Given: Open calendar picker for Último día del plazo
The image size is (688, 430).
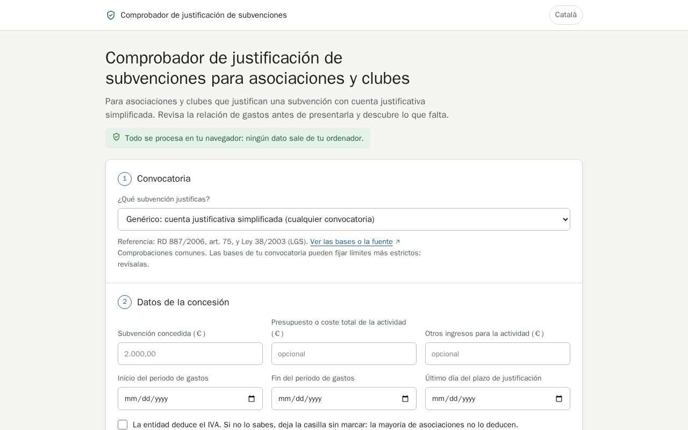Looking at the screenshot, I should [x=559, y=399].
